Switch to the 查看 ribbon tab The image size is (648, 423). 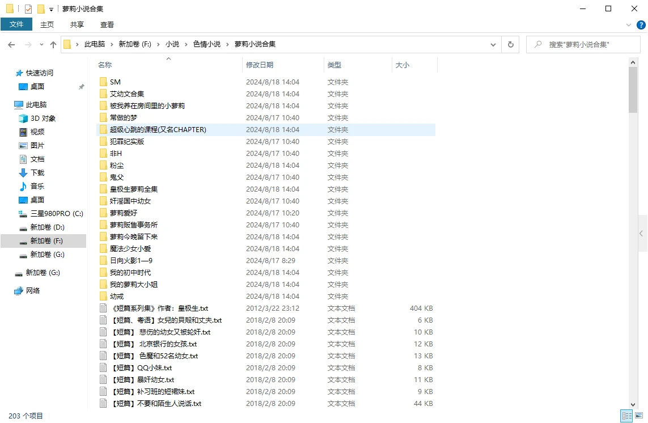pos(107,24)
